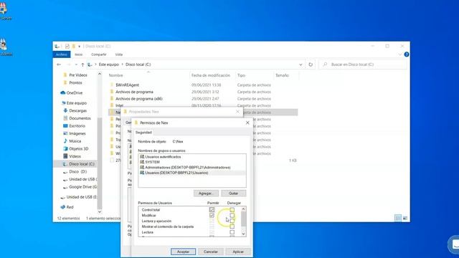Toggle Permitir checkbox for Modificar

pos(212,215)
